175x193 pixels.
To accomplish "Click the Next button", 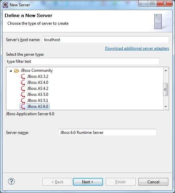I will tap(88, 182).
